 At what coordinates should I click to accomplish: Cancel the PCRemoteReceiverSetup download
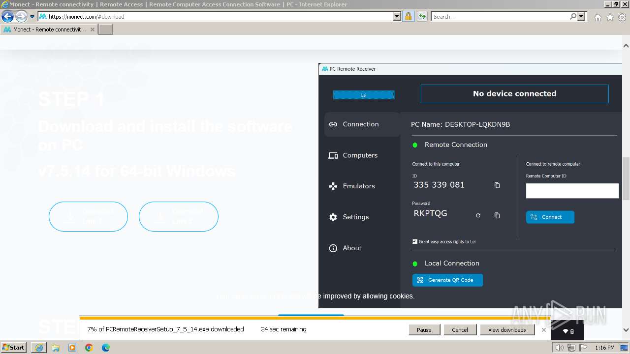click(x=460, y=330)
